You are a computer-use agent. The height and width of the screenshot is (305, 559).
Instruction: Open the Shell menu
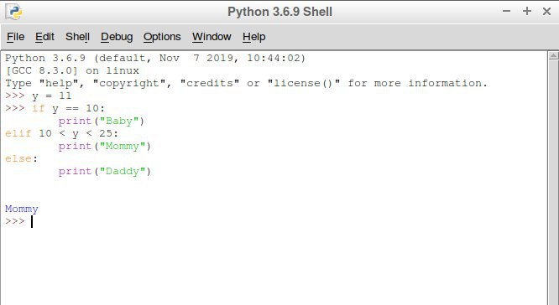click(77, 37)
